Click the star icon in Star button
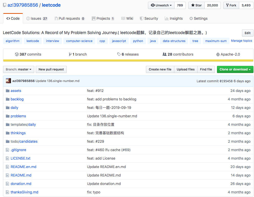The height and width of the screenshot is (197, 254). coord(193,5)
